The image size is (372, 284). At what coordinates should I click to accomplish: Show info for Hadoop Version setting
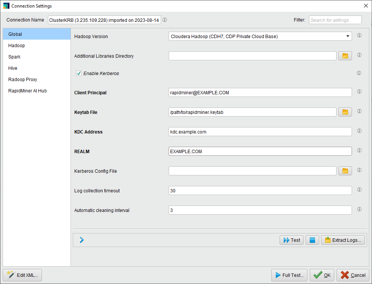[359, 35]
